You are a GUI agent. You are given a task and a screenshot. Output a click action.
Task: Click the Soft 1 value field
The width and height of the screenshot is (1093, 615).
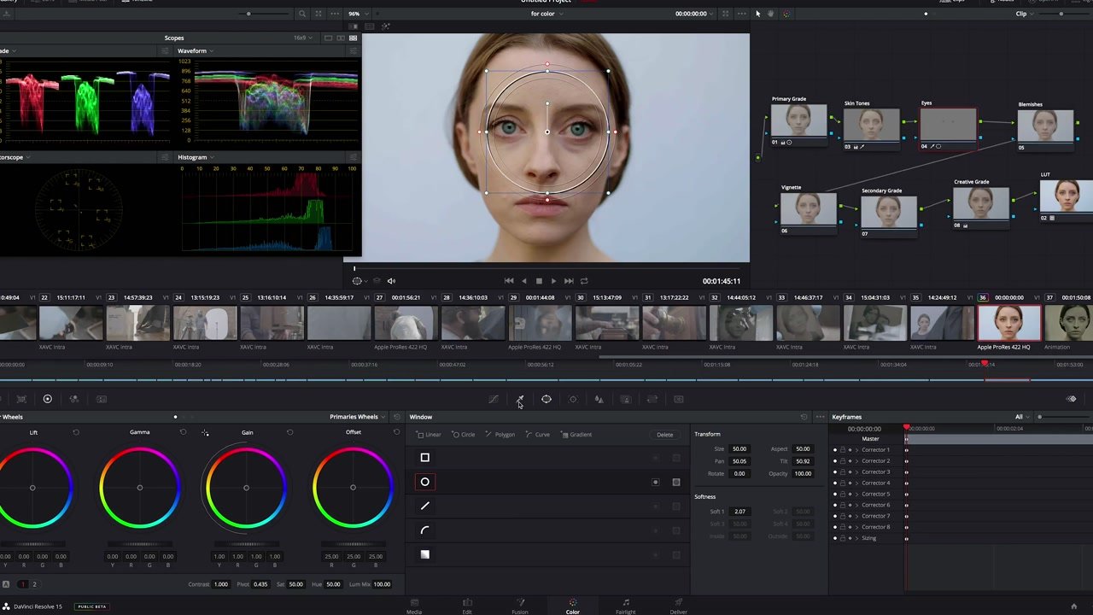(739, 512)
